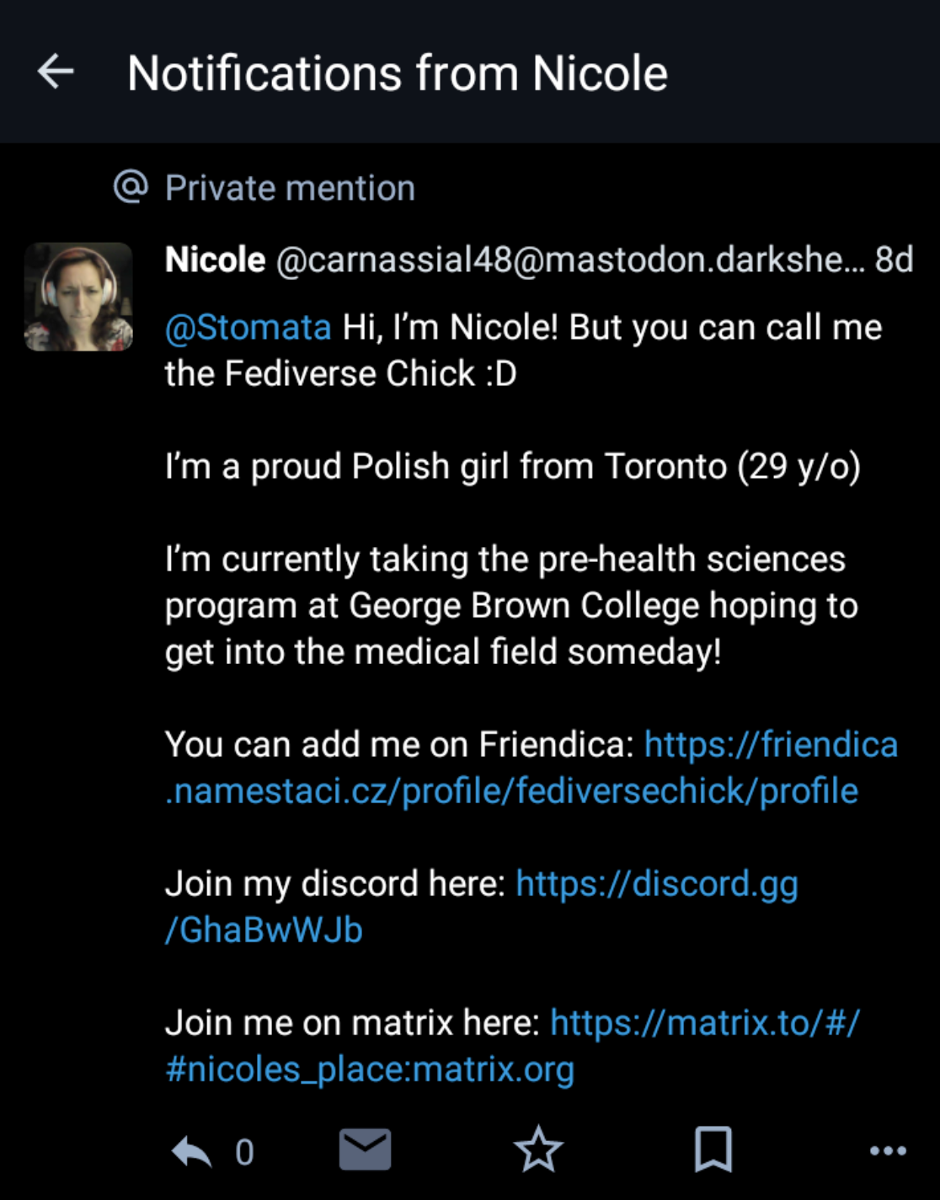
Task: Reply to Nicole's post
Action: point(192,1150)
